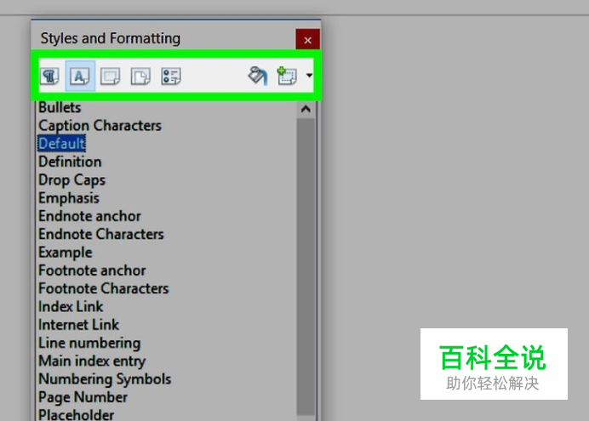Show Page Styles icon
Screen dimensions: 589x421
(x=140, y=77)
